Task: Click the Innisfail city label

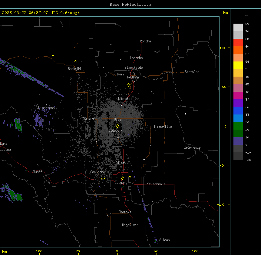Action: tap(126, 99)
